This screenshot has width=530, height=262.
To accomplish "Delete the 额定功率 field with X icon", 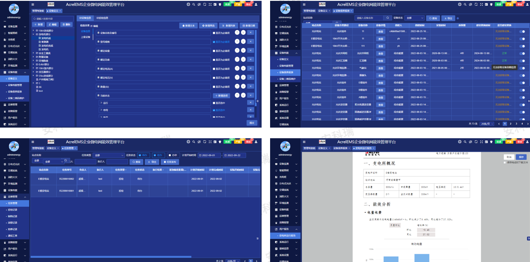I will [x=250, y=60].
